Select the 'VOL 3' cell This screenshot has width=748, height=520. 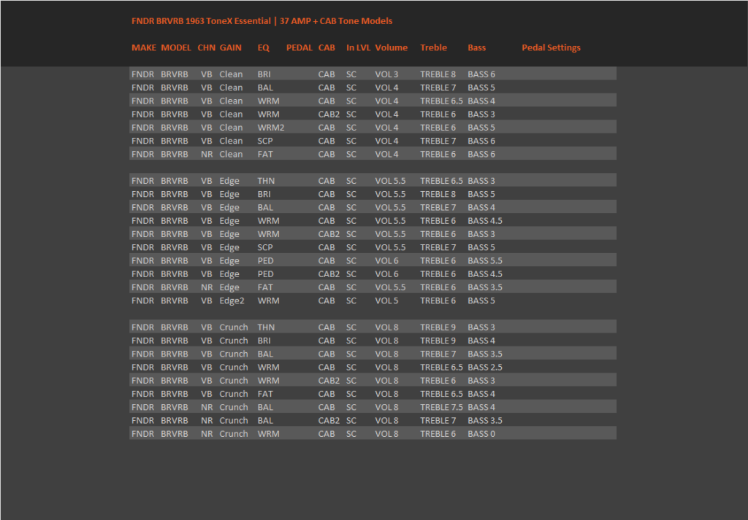tap(386, 74)
